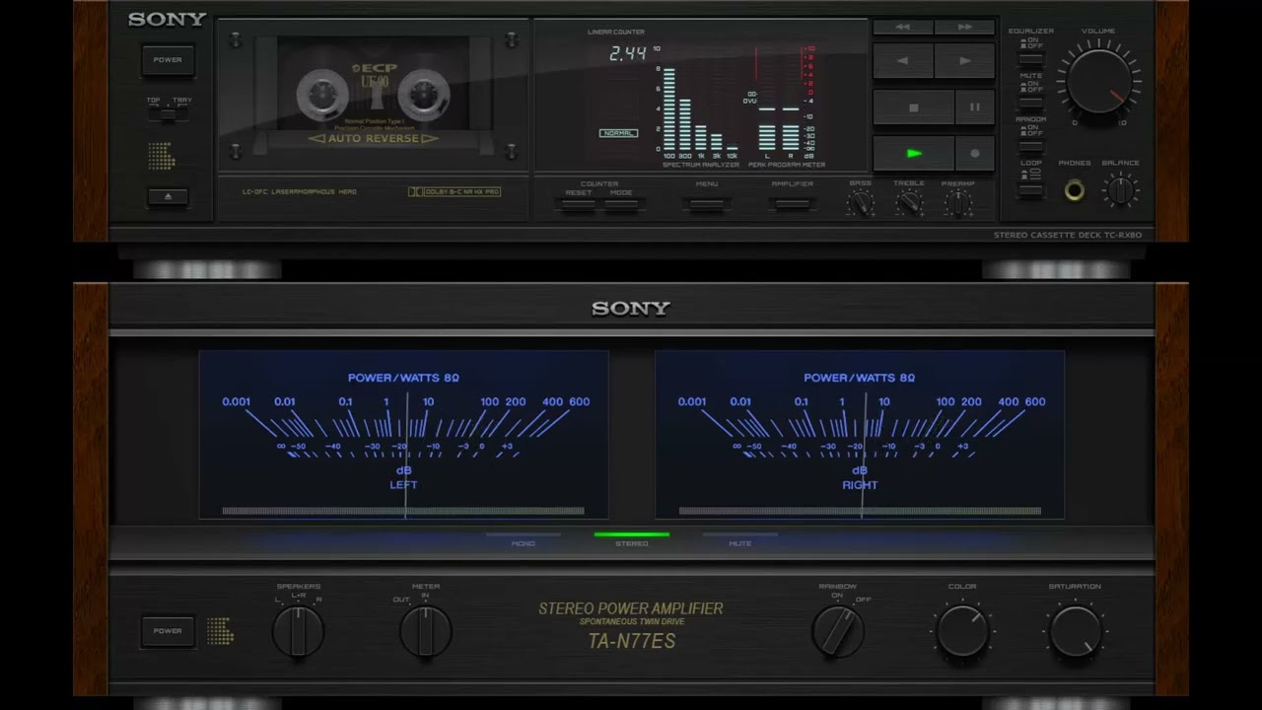Start reverse-side playback with left arrow
The image size is (1262, 710).
(x=902, y=61)
